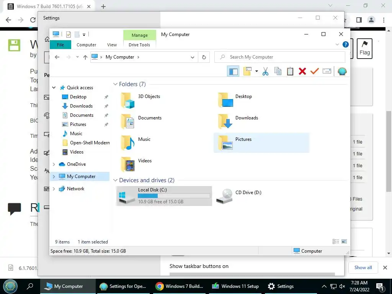Image resolution: width=392 pixels, height=294 pixels.
Task: Click My Computer in address breadcrumb
Action: tap(120, 57)
